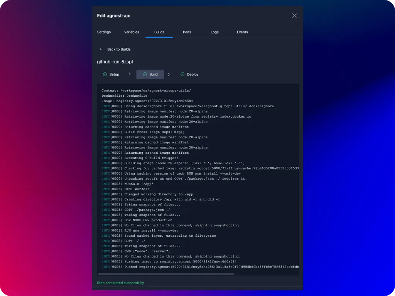Screen dimensions: 395x296
Task: Click 'Unpacking rootfs as cmd COPY' line
Action: [174, 179]
